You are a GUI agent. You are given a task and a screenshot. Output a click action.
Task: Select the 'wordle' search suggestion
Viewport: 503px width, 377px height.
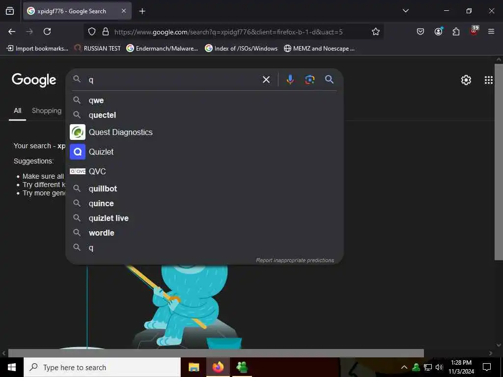coord(204,233)
